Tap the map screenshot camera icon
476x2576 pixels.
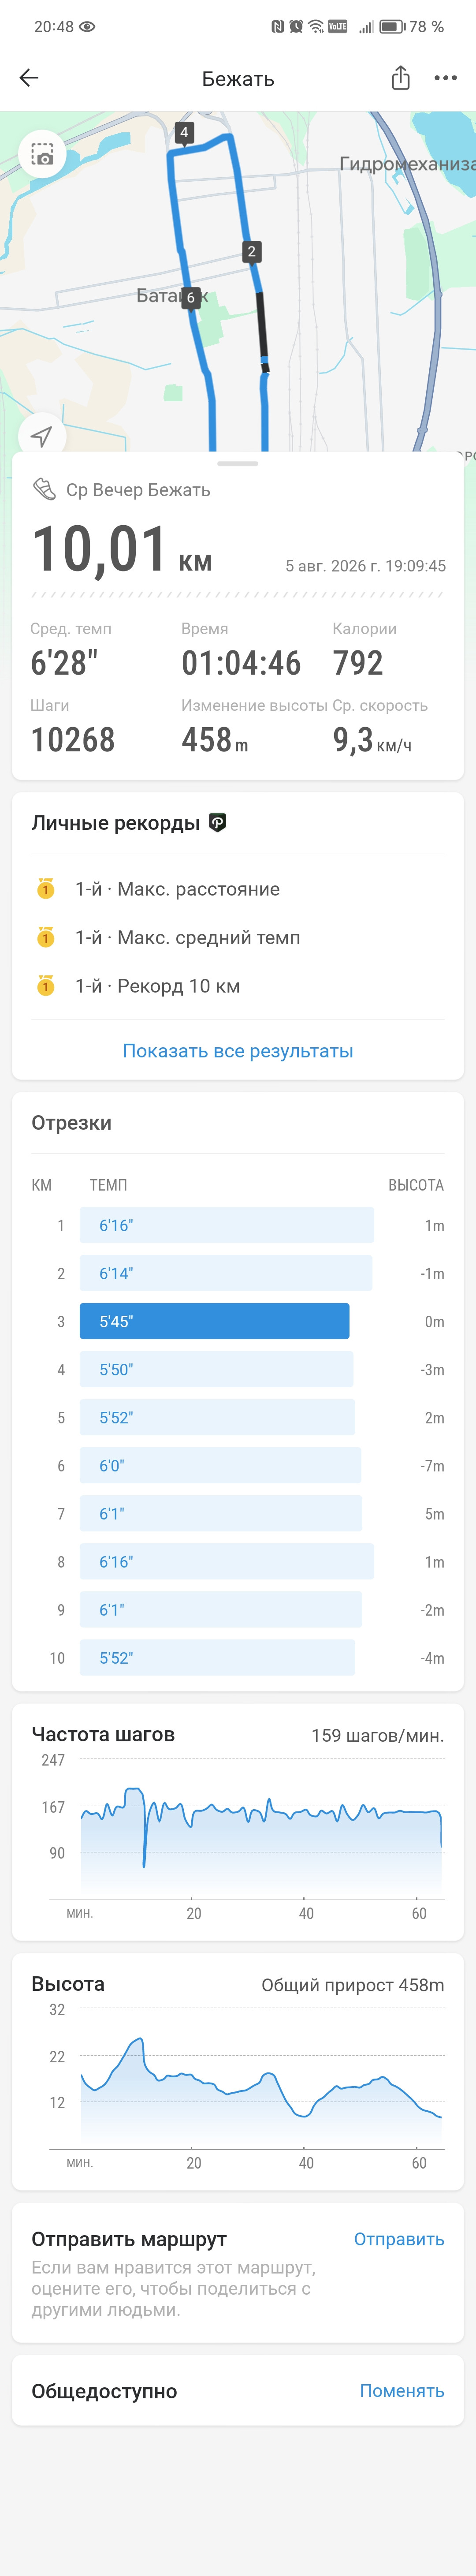42,155
